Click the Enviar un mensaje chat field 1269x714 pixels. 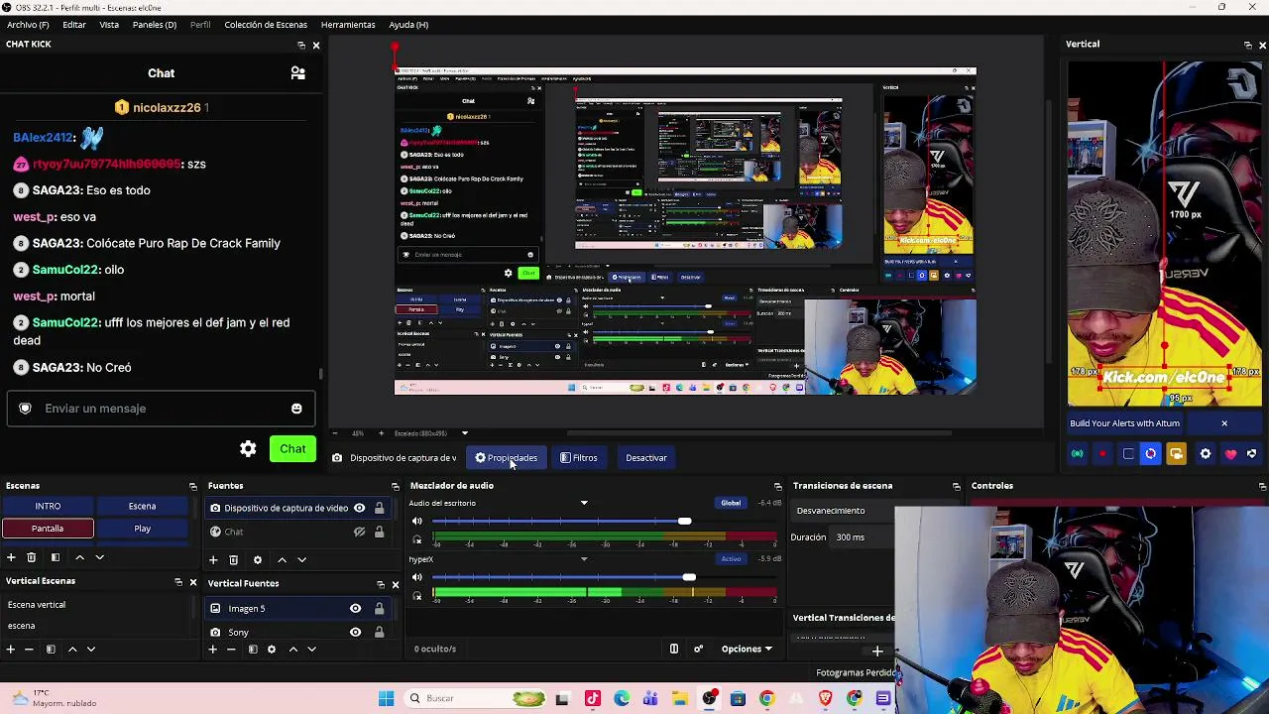(161, 409)
